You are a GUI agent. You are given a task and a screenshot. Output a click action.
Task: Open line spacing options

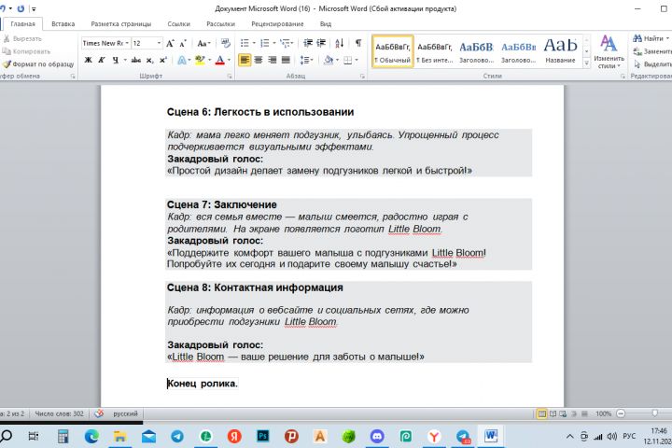tap(304, 60)
